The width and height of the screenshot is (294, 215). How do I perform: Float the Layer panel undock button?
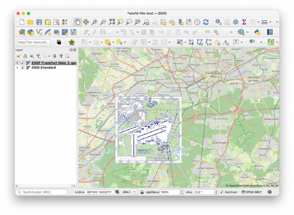click(71, 50)
